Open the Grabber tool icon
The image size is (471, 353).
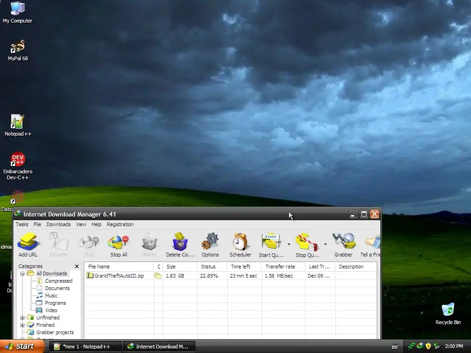(x=344, y=241)
